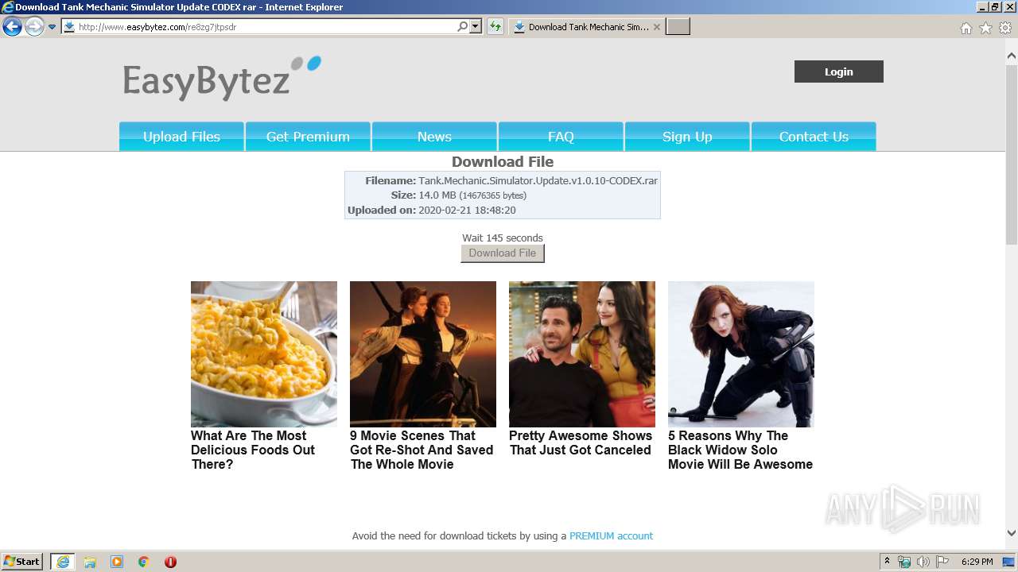Click the Show desktop button
The width and height of the screenshot is (1018, 572).
[x=1008, y=562]
